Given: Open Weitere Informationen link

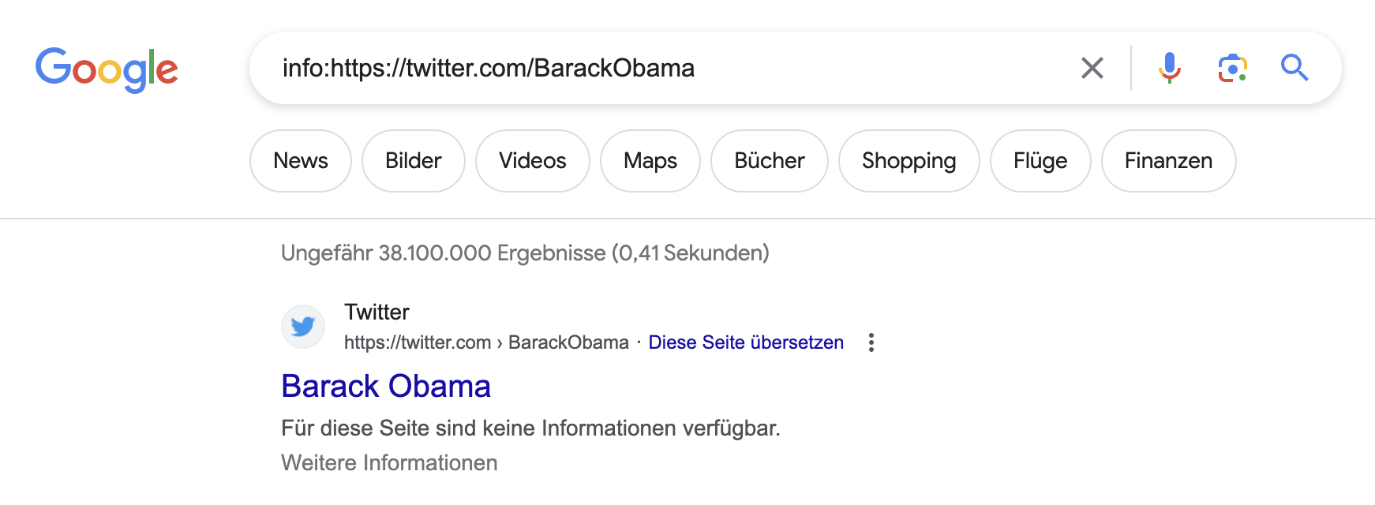Looking at the screenshot, I should [x=389, y=463].
